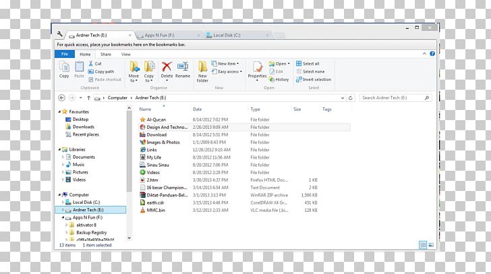Click the Rename icon in Organise group
The image size is (491, 274).
pyautogui.click(x=182, y=69)
